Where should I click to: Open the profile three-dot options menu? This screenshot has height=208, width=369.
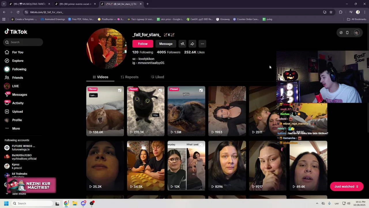click(202, 44)
